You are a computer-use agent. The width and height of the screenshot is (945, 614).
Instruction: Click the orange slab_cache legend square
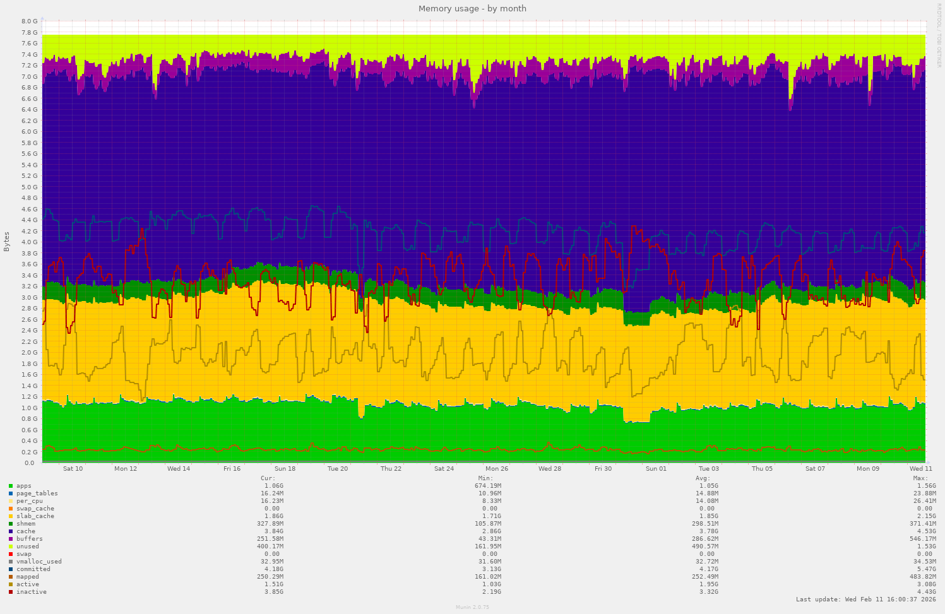coord(11,516)
